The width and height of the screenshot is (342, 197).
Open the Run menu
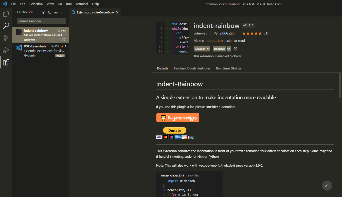[69, 4]
